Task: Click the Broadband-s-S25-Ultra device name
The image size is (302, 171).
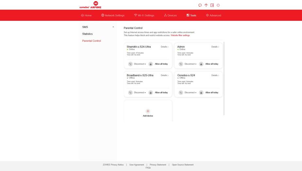Action: tap(140, 75)
